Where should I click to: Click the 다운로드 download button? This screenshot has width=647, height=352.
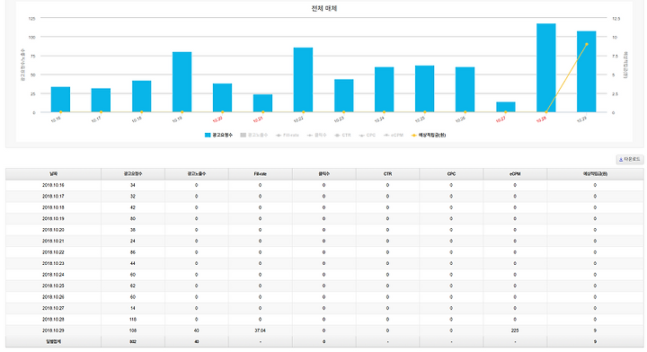tap(630, 159)
